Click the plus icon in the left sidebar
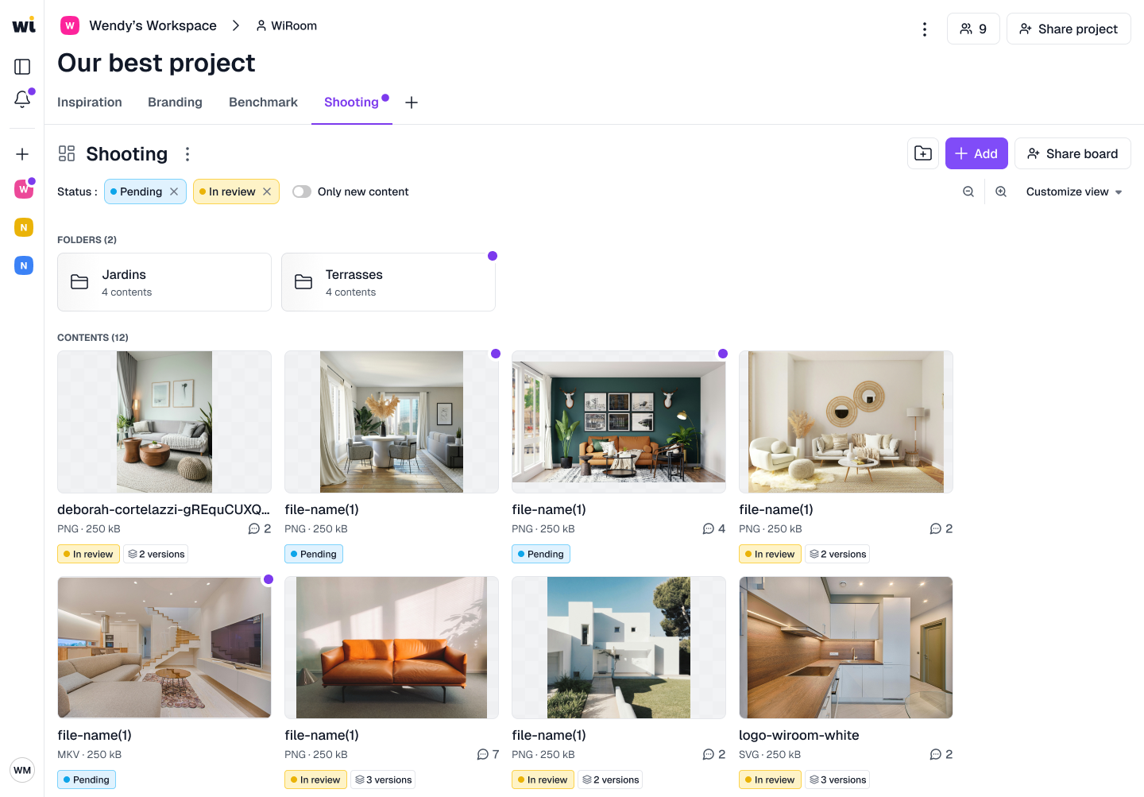 coord(22,154)
